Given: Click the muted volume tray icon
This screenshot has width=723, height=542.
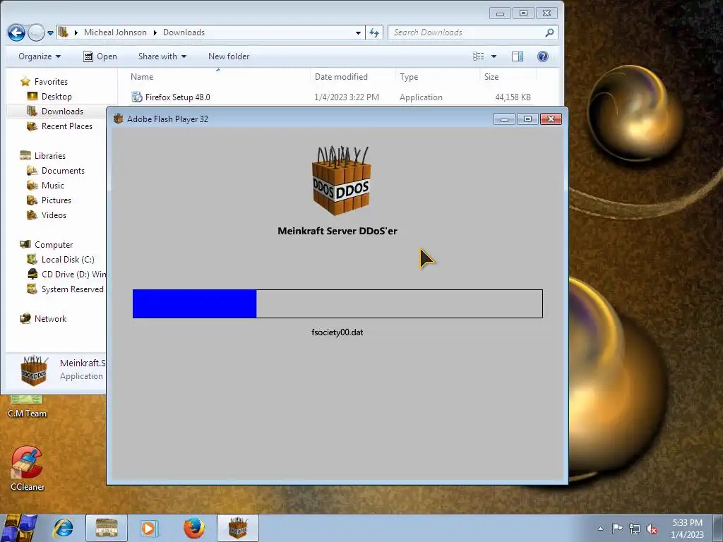Looking at the screenshot, I should (x=652, y=529).
